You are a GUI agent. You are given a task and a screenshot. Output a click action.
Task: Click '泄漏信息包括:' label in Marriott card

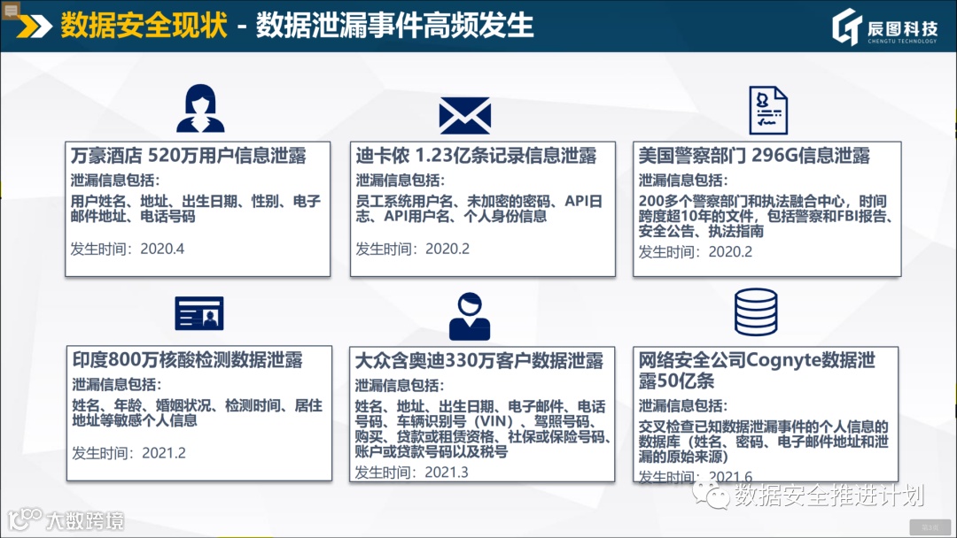point(115,181)
